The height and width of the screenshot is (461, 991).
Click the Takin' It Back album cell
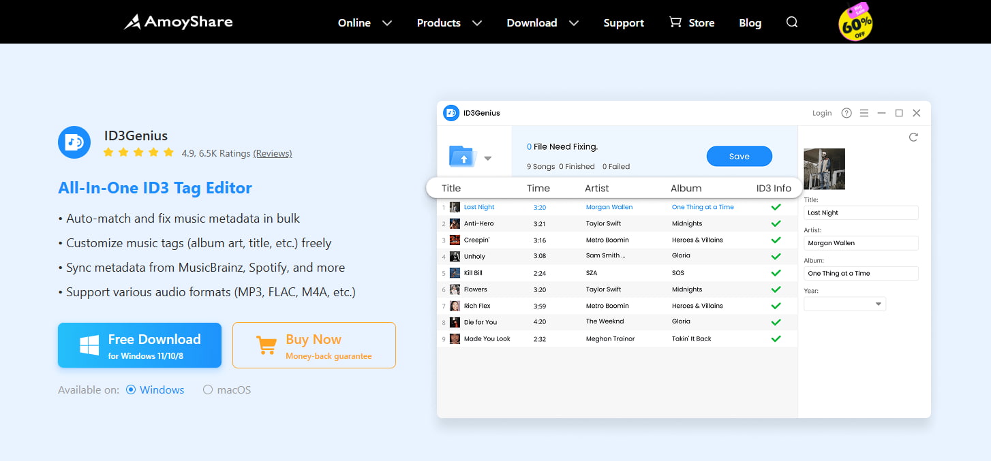[x=692, y=338]
